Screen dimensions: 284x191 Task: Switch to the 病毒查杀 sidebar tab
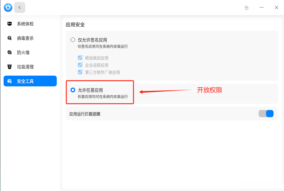[25, 38]
